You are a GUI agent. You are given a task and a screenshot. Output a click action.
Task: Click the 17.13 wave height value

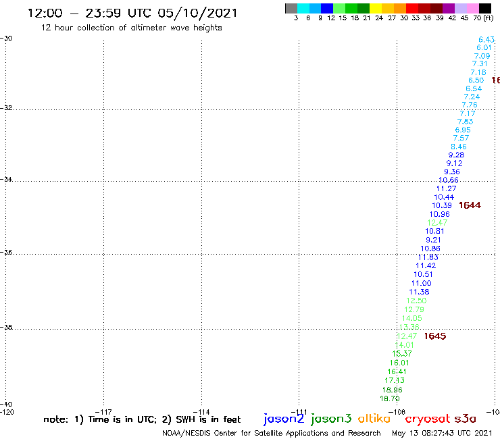click(395, 380)
